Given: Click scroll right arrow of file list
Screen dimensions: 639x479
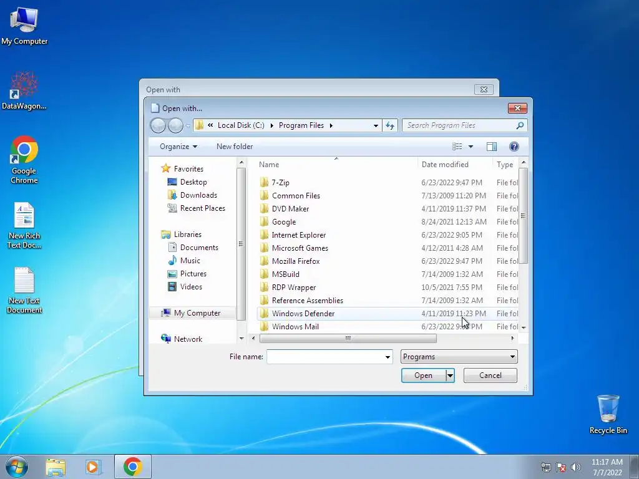Looking at the screenshot, I should pos(512,338).
